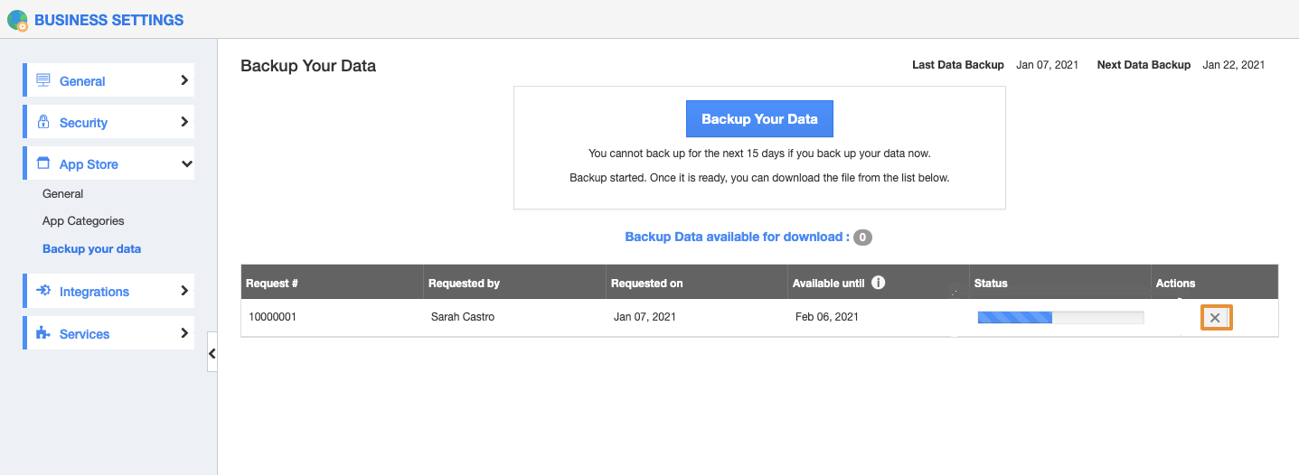1299x475 pixels.
Task: Expand the General section chevron
Action: 184,80
